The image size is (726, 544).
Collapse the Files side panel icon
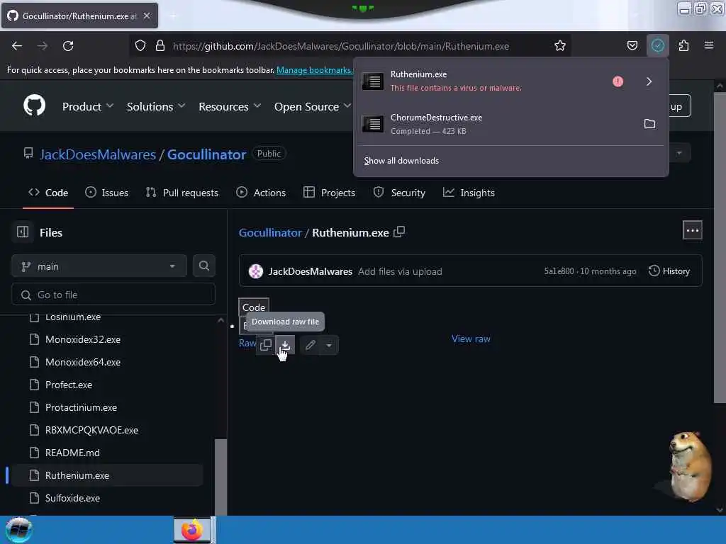pos(23,232)
